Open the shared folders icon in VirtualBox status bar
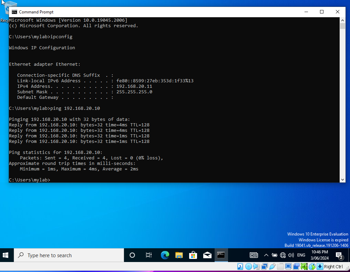This screenshot has width=350, height=272. point(280,266)
